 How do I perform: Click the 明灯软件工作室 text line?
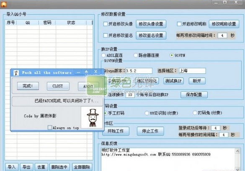116,150
